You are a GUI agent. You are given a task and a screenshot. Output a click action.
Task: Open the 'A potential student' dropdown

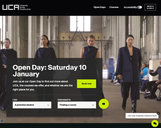pos(32,105)
